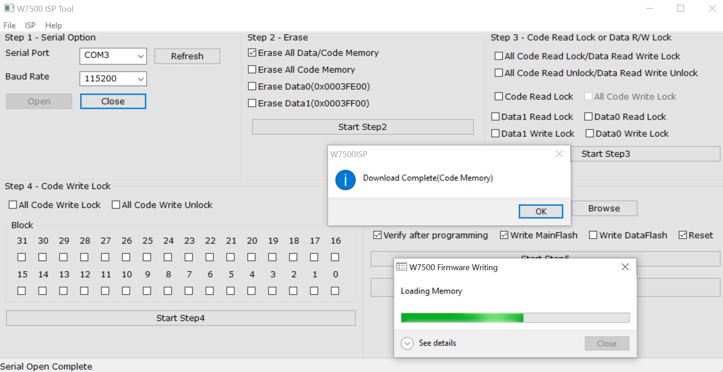Enable Data1 Write Lock checkbox
723x372 pixels.
496,133
